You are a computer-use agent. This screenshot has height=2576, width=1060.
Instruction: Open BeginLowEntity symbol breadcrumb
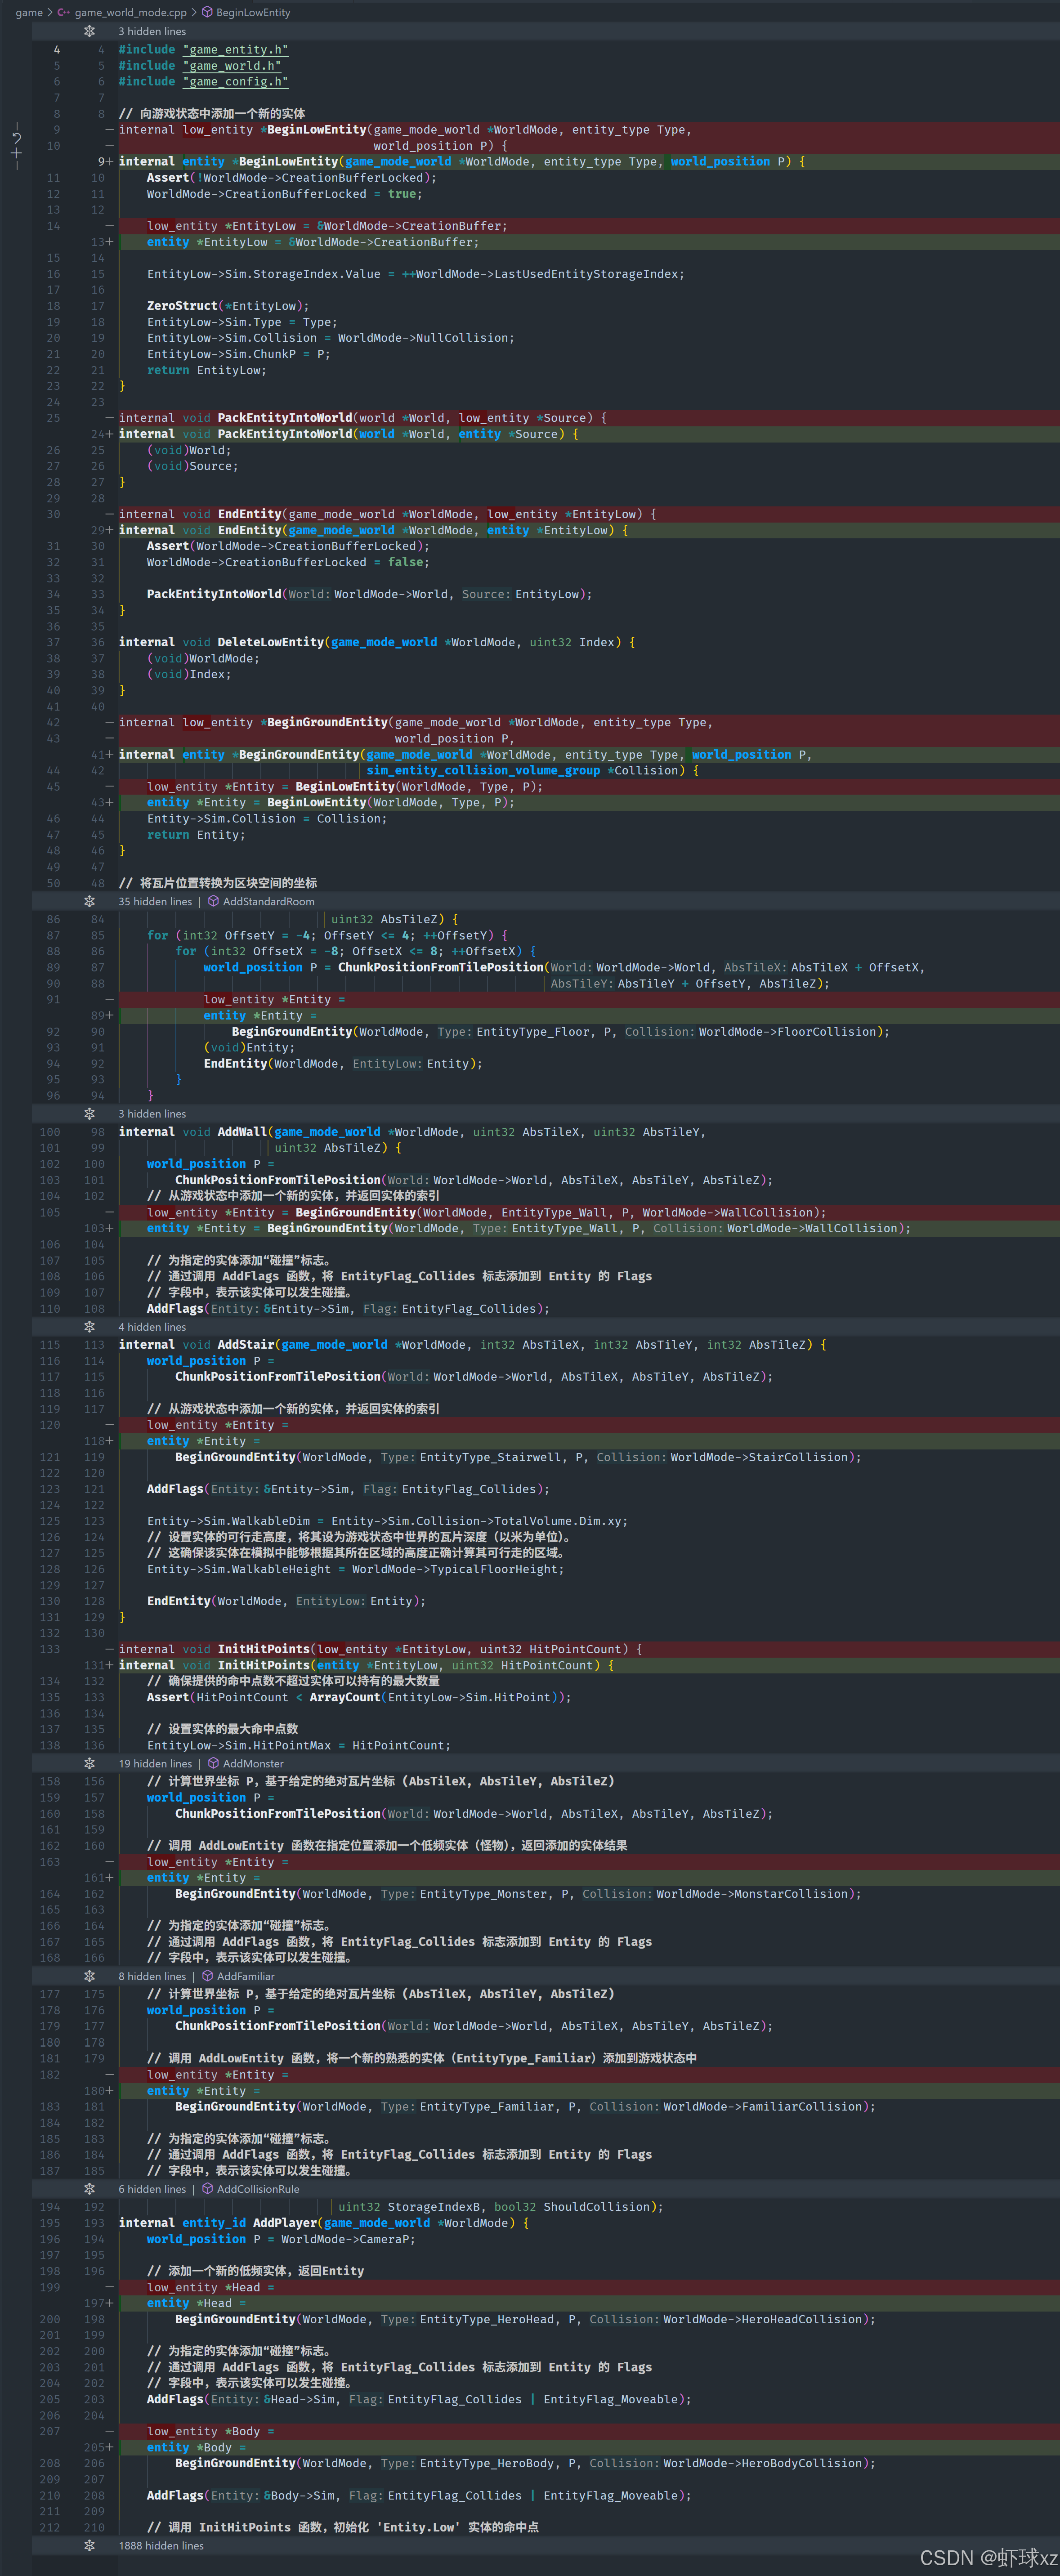click(x=253, y=12)
